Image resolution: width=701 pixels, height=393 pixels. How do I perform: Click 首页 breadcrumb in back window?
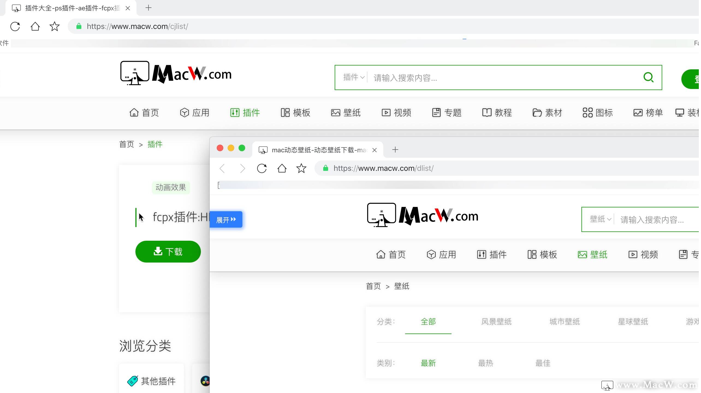coord(127,144)
